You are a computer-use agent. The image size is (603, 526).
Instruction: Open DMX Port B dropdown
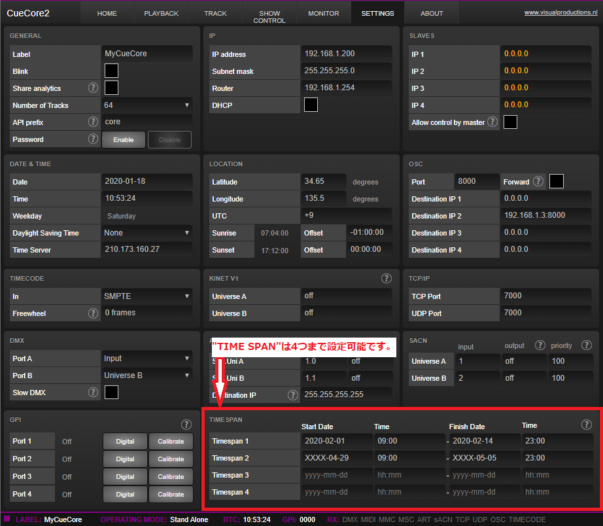click(x=147, y=375)
